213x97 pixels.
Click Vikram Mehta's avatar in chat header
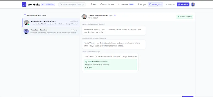tap(84, 17)
